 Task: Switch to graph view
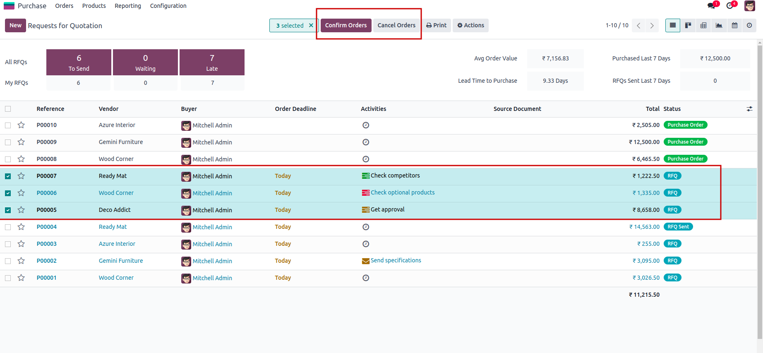coord(719,25)
